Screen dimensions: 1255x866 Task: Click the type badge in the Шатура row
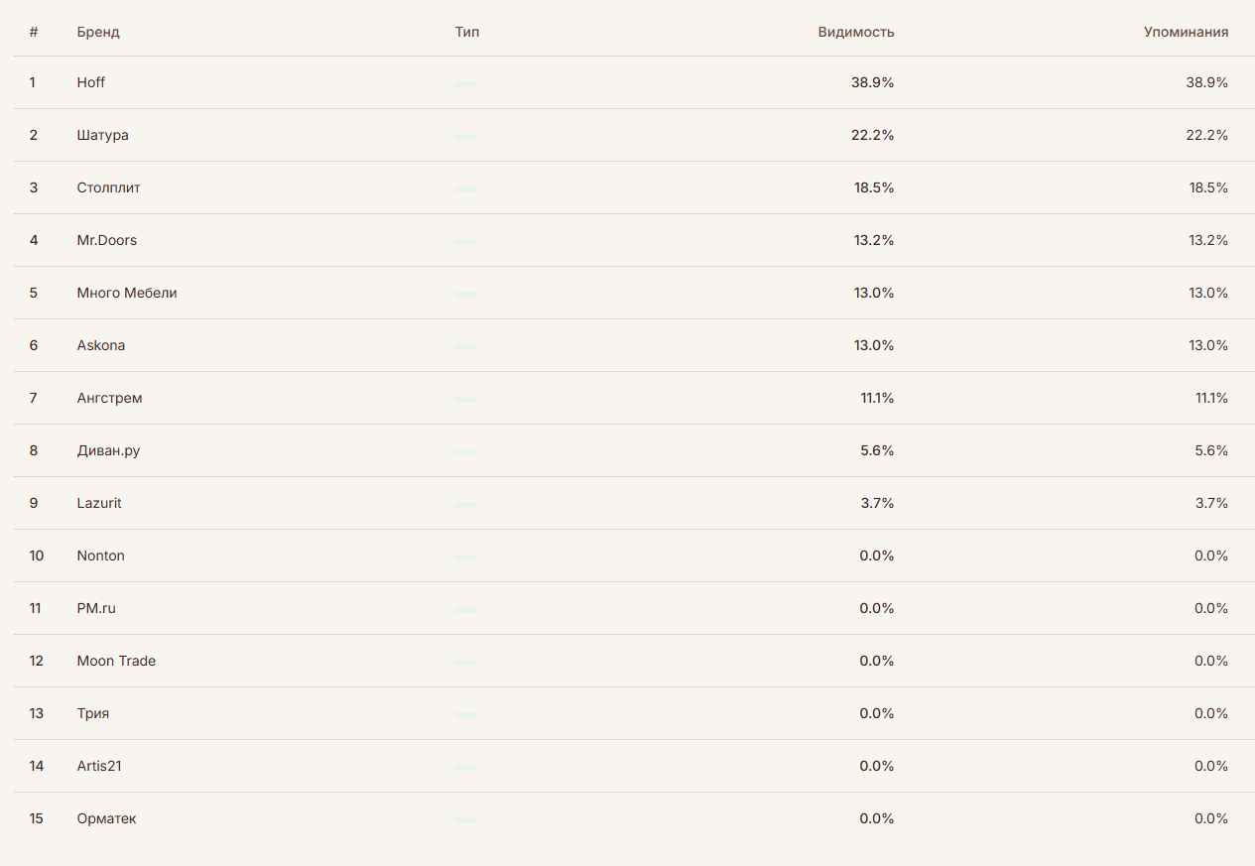tap(465, 137)
